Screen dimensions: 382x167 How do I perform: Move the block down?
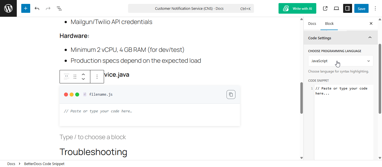[x=83, y=79]
